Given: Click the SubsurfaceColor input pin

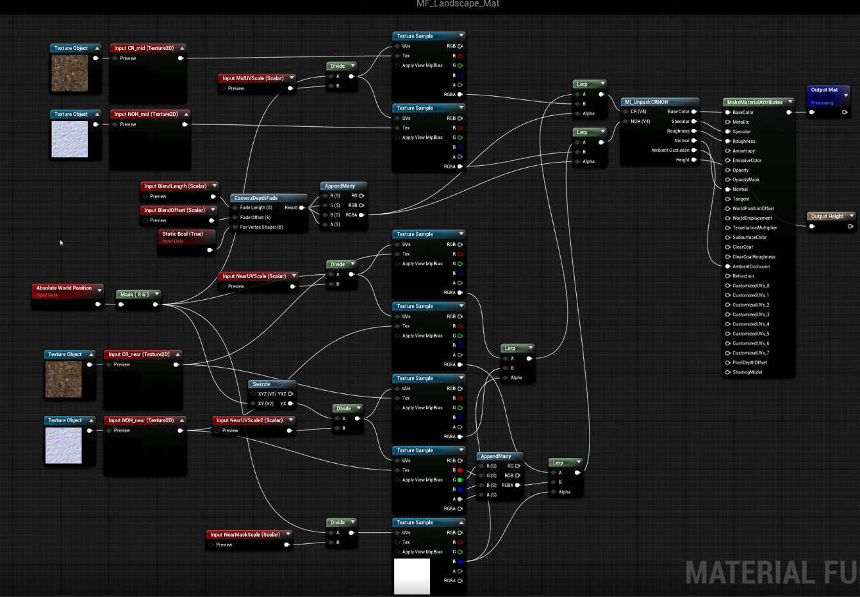Looking at the screenshot, I should tap(728, 237).
